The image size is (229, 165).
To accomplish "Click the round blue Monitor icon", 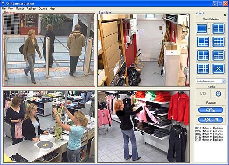I will pos(218,94).
